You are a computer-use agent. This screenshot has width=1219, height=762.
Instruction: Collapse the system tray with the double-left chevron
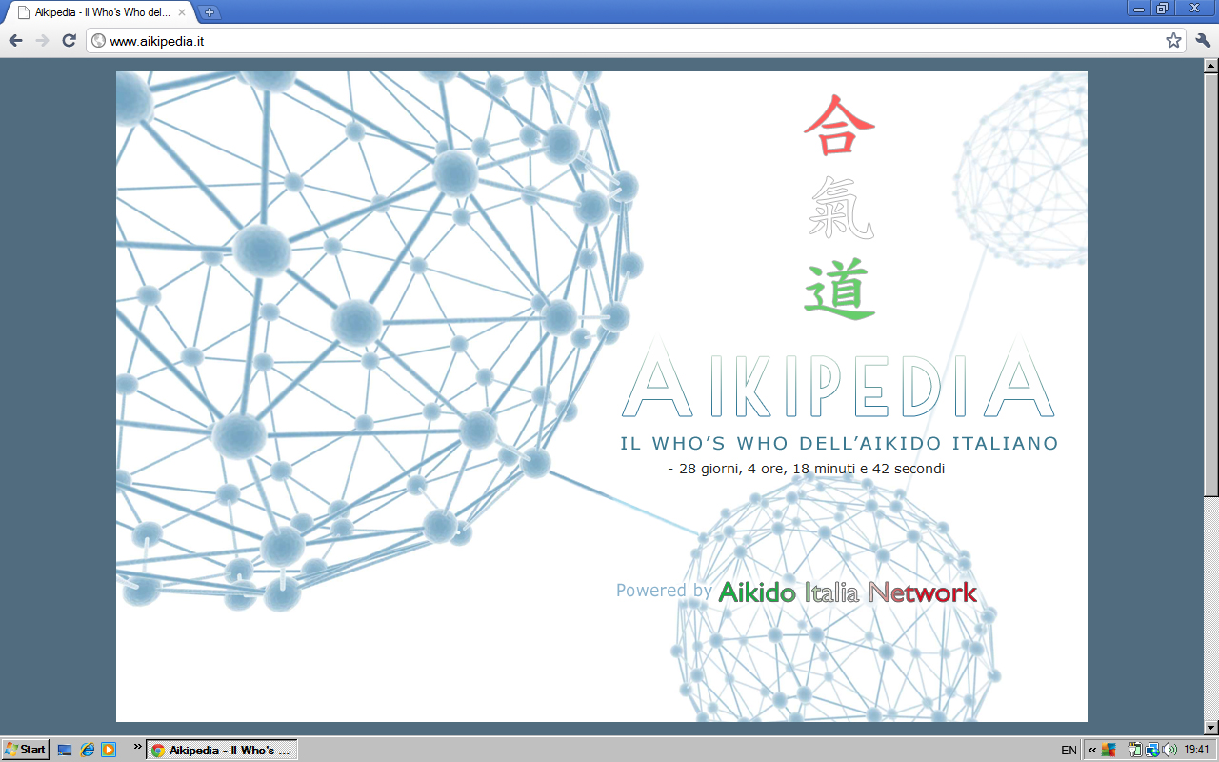[1091, 749]
